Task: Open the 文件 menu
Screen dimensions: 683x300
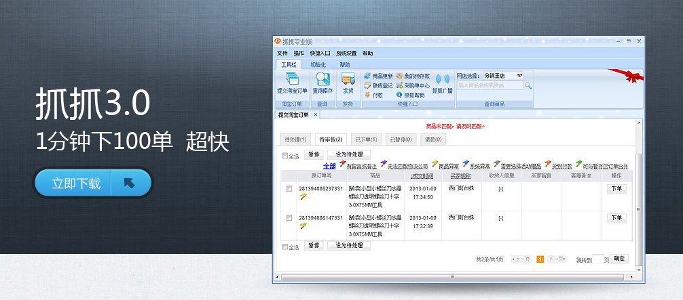Action: (x=282, y=53)
